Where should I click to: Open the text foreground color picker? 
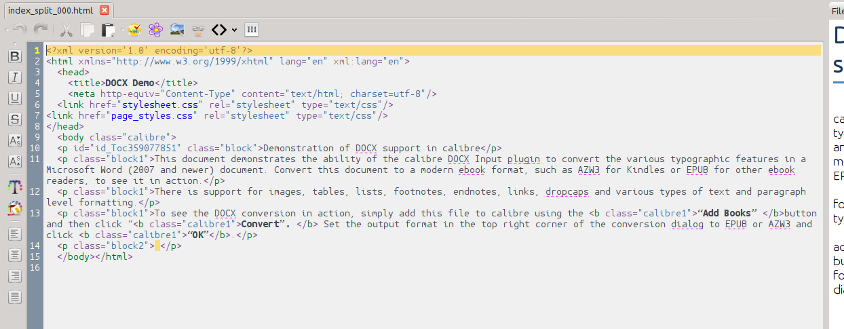point(14,187)
